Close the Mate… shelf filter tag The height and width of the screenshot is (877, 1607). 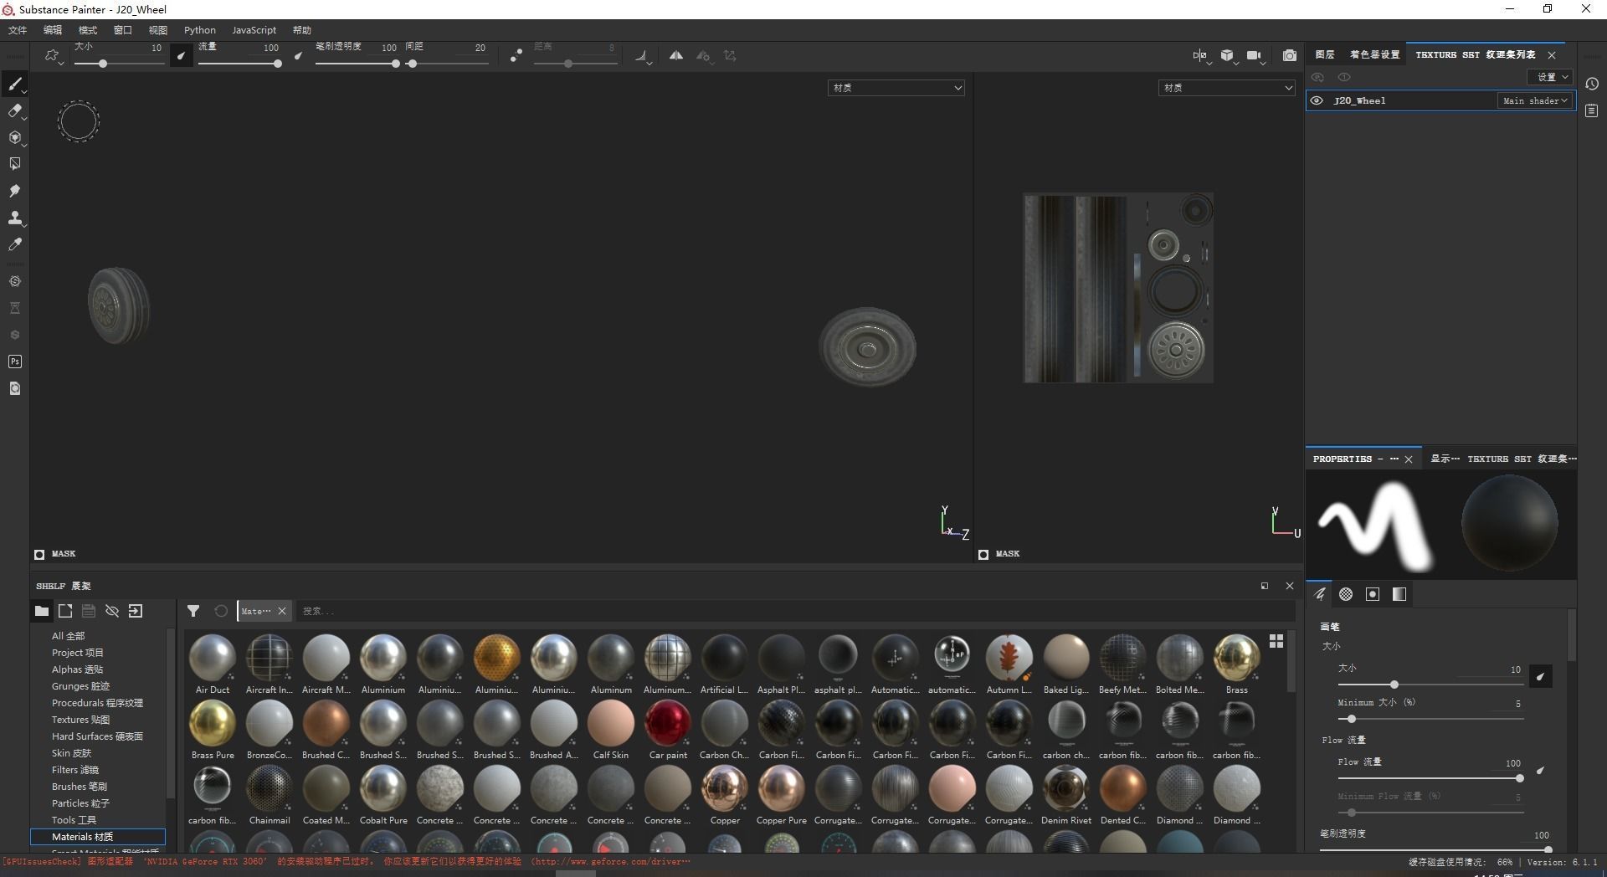click(x=282, y=611)
